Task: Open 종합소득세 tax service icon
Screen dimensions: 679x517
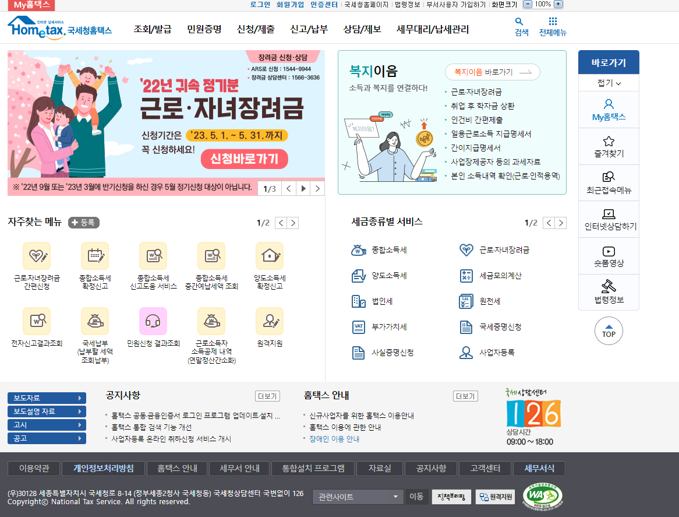Action: (359, 250)
